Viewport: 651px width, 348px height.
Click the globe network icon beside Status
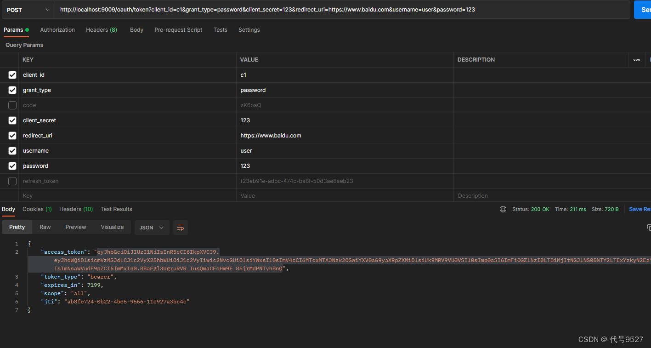pyautogui.click(x=503, y=209)
